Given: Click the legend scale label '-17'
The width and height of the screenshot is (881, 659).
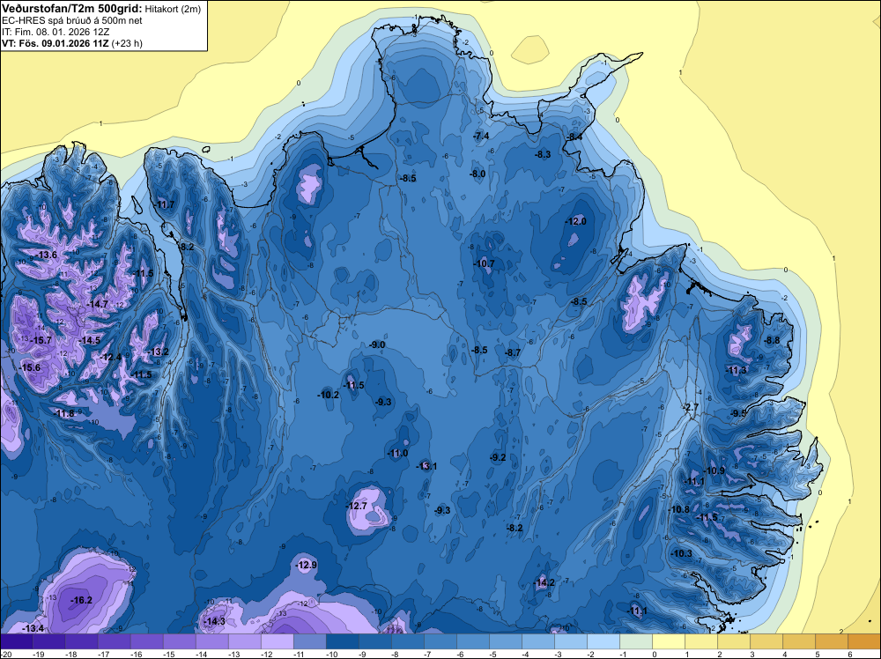Looking at the screenshot, I should pos(103,654).
